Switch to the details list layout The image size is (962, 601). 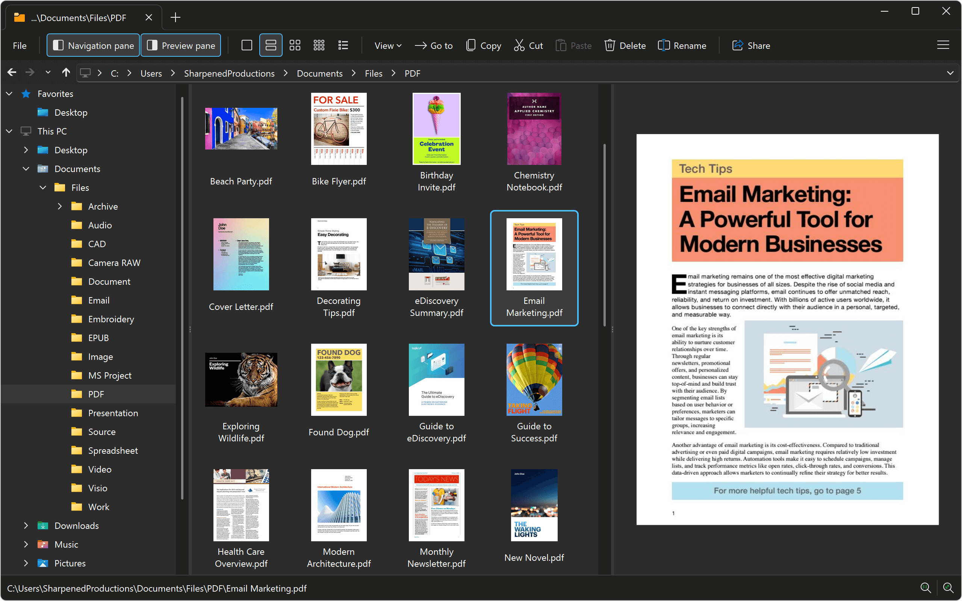(x=343, y=45)
